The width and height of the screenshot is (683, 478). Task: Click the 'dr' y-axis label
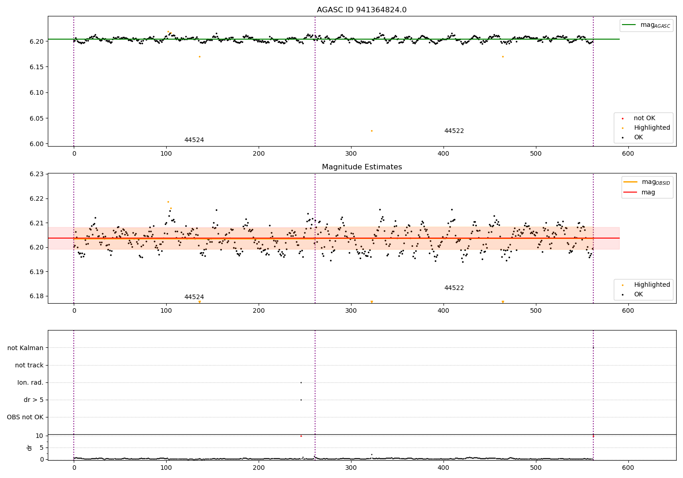pos(30,447)
